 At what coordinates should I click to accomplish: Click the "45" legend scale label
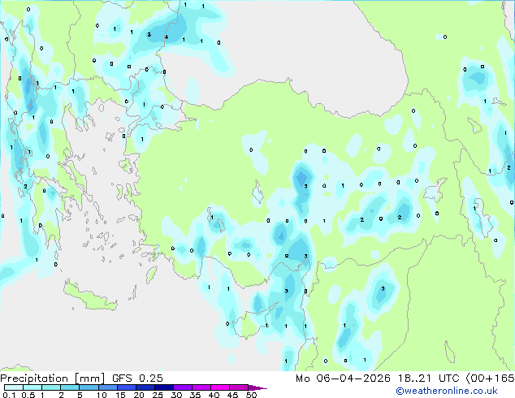[232, 395]
